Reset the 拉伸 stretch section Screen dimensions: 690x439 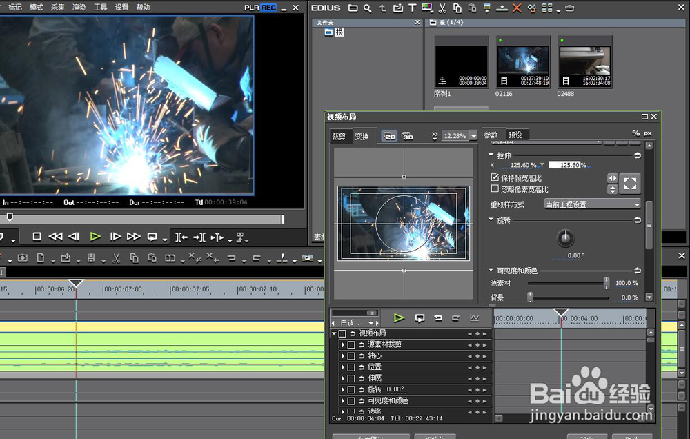coord(637,155)
